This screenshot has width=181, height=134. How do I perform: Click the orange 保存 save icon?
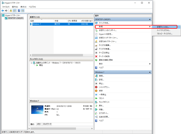coord(96,91)
